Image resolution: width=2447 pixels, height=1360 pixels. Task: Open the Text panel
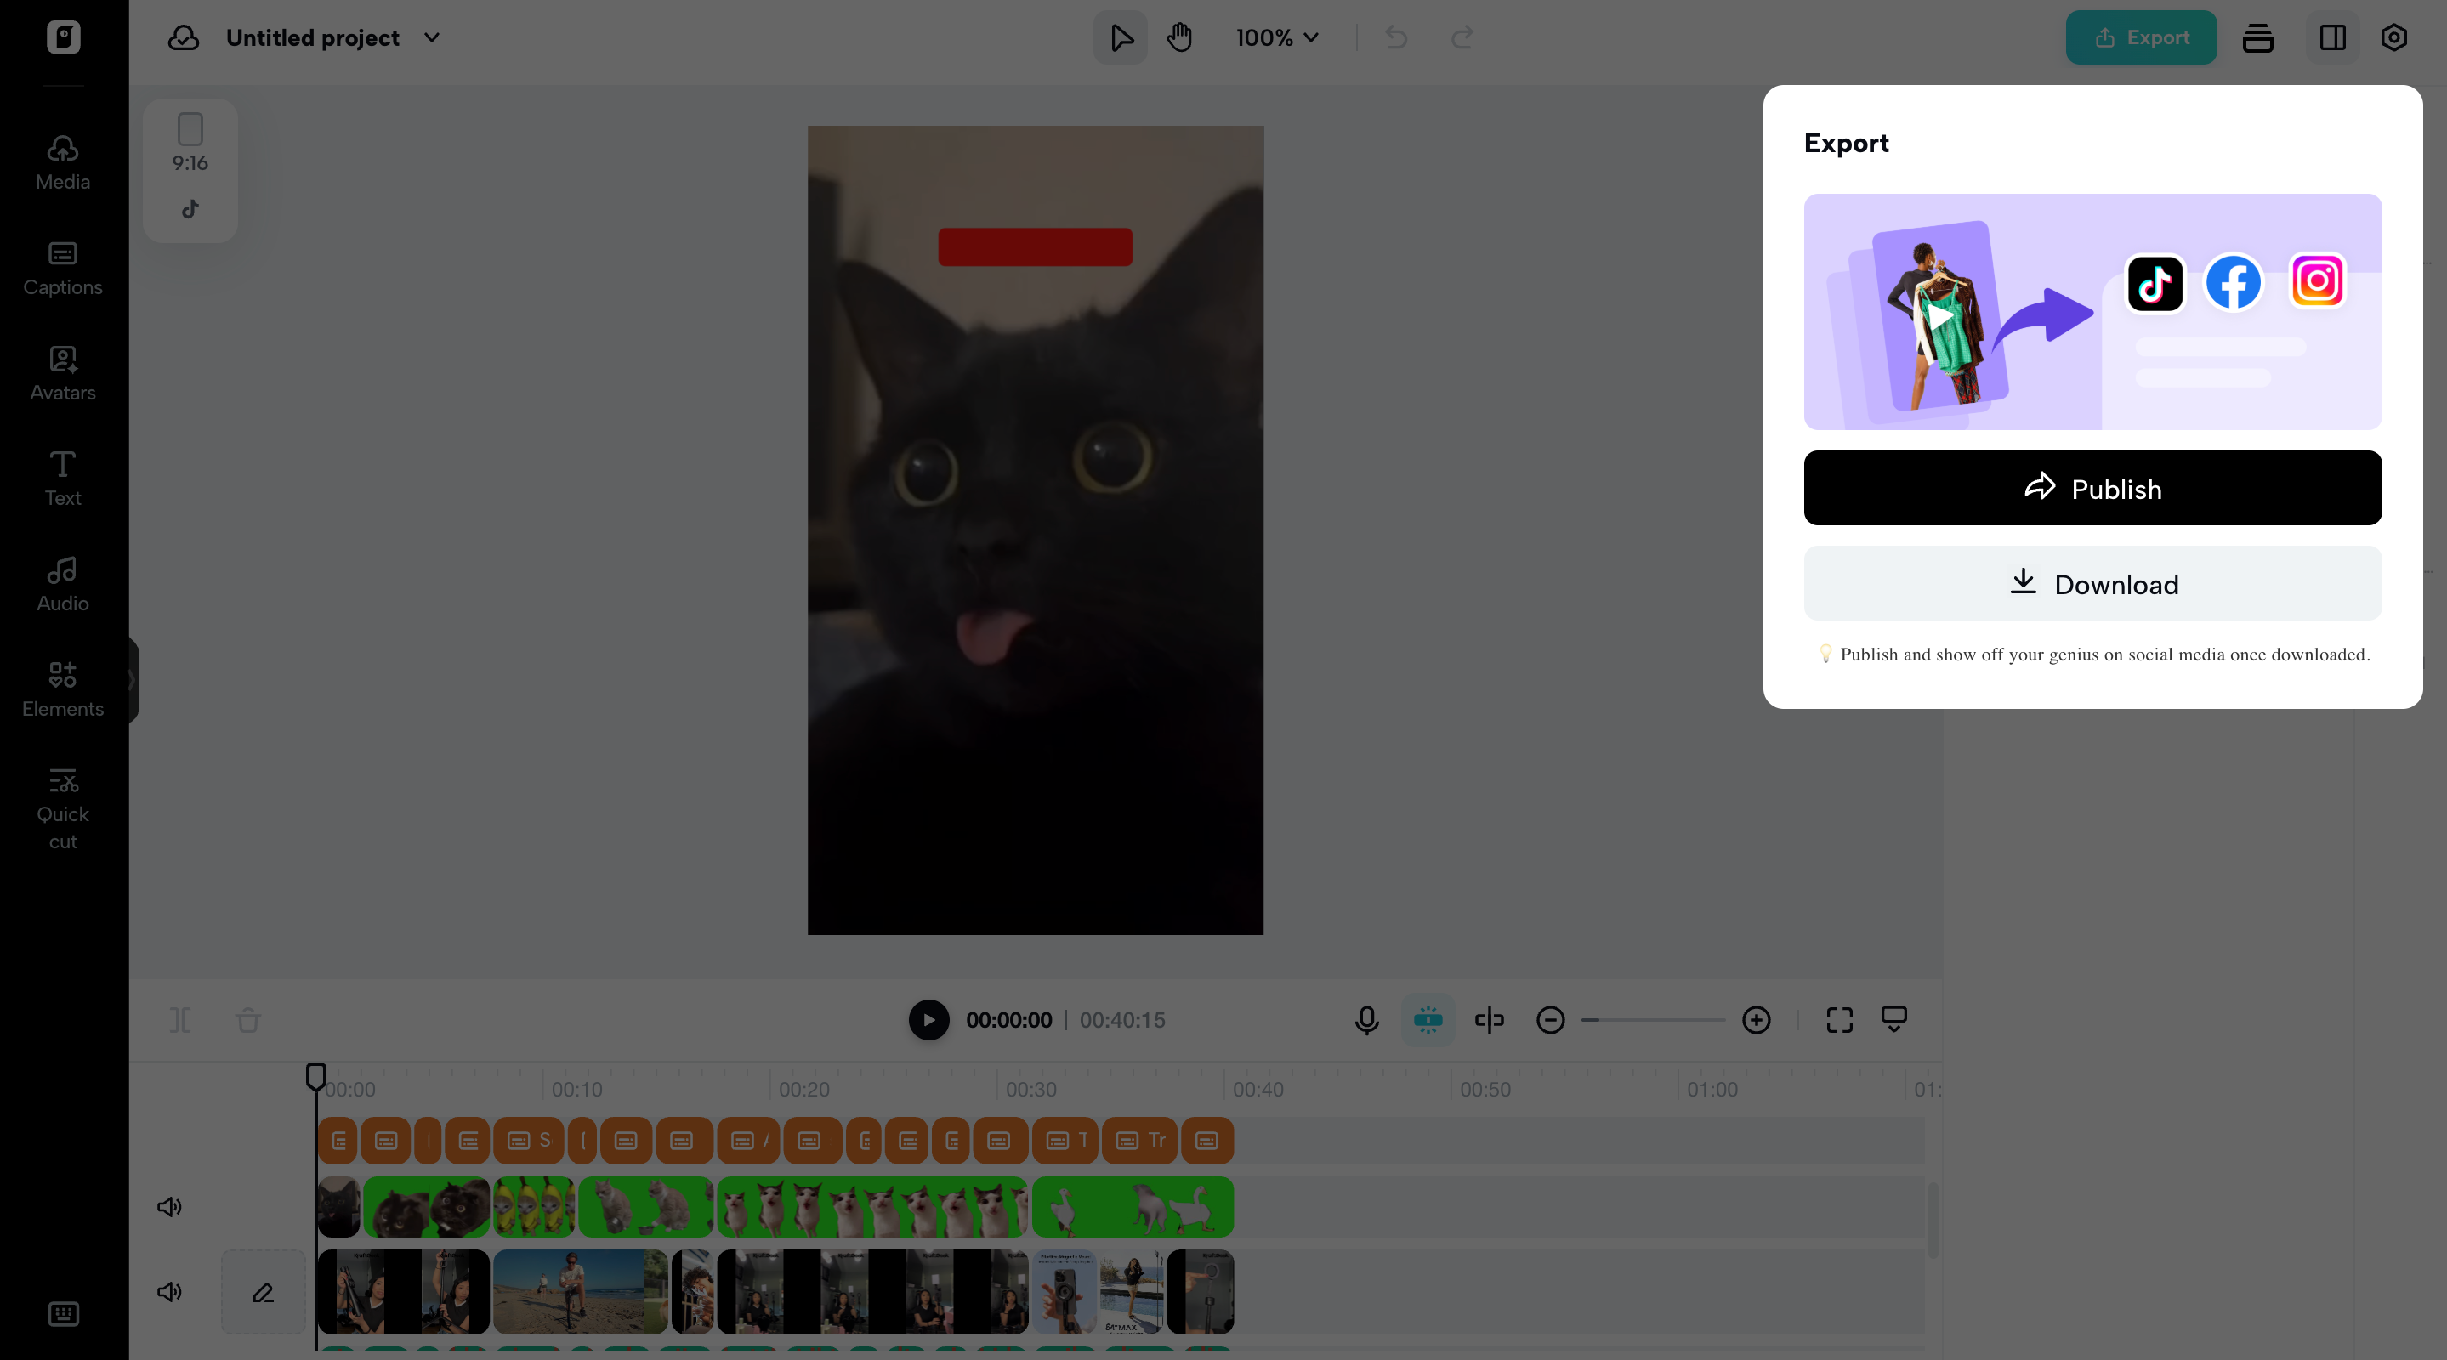point(62,478)
